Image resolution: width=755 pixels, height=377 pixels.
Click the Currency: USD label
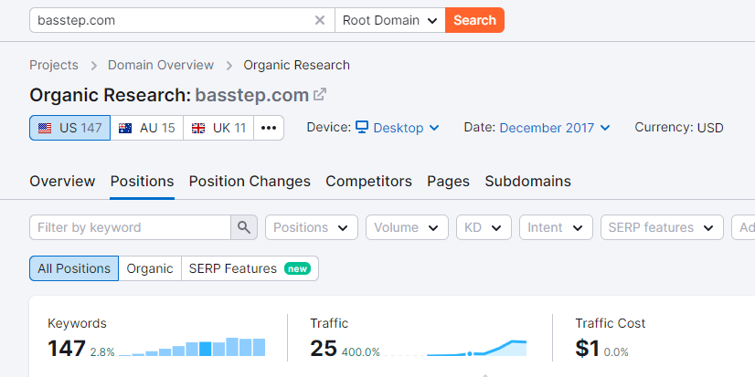679,128
